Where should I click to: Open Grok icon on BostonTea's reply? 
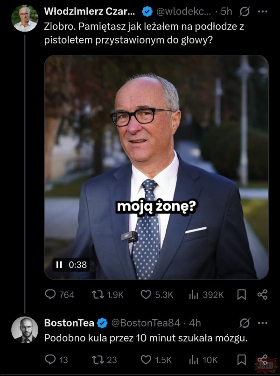pos(244,323)
